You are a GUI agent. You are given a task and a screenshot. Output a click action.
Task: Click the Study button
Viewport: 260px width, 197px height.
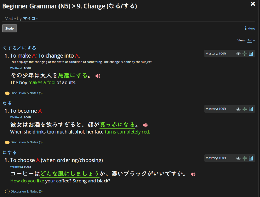(9, 28)
